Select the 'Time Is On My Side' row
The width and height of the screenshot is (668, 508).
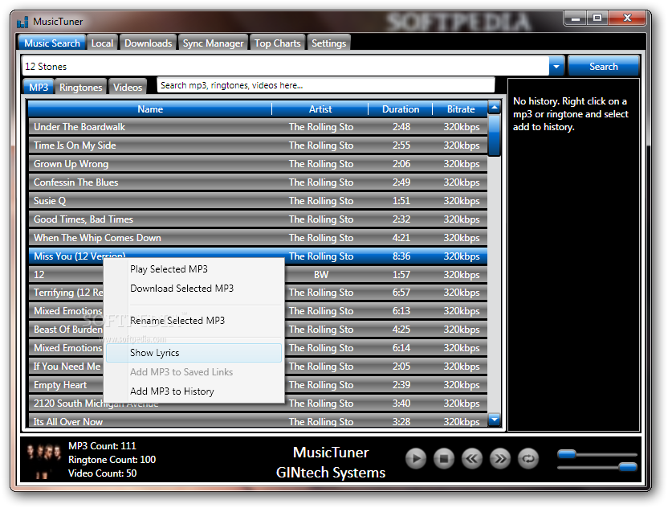click(x=259, y=145)
